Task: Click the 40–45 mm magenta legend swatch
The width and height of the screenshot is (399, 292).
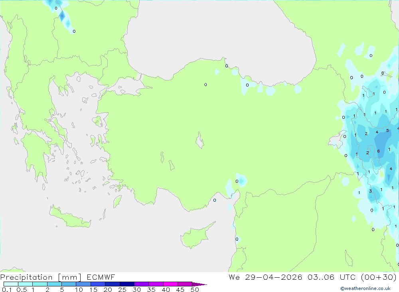Action: 170,284
